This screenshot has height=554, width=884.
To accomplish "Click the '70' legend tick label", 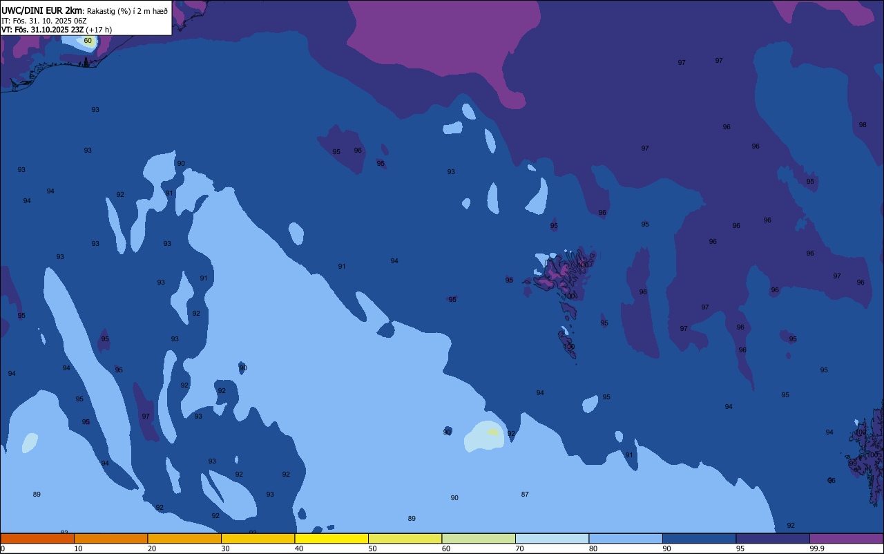I will (x=520, y=548).
